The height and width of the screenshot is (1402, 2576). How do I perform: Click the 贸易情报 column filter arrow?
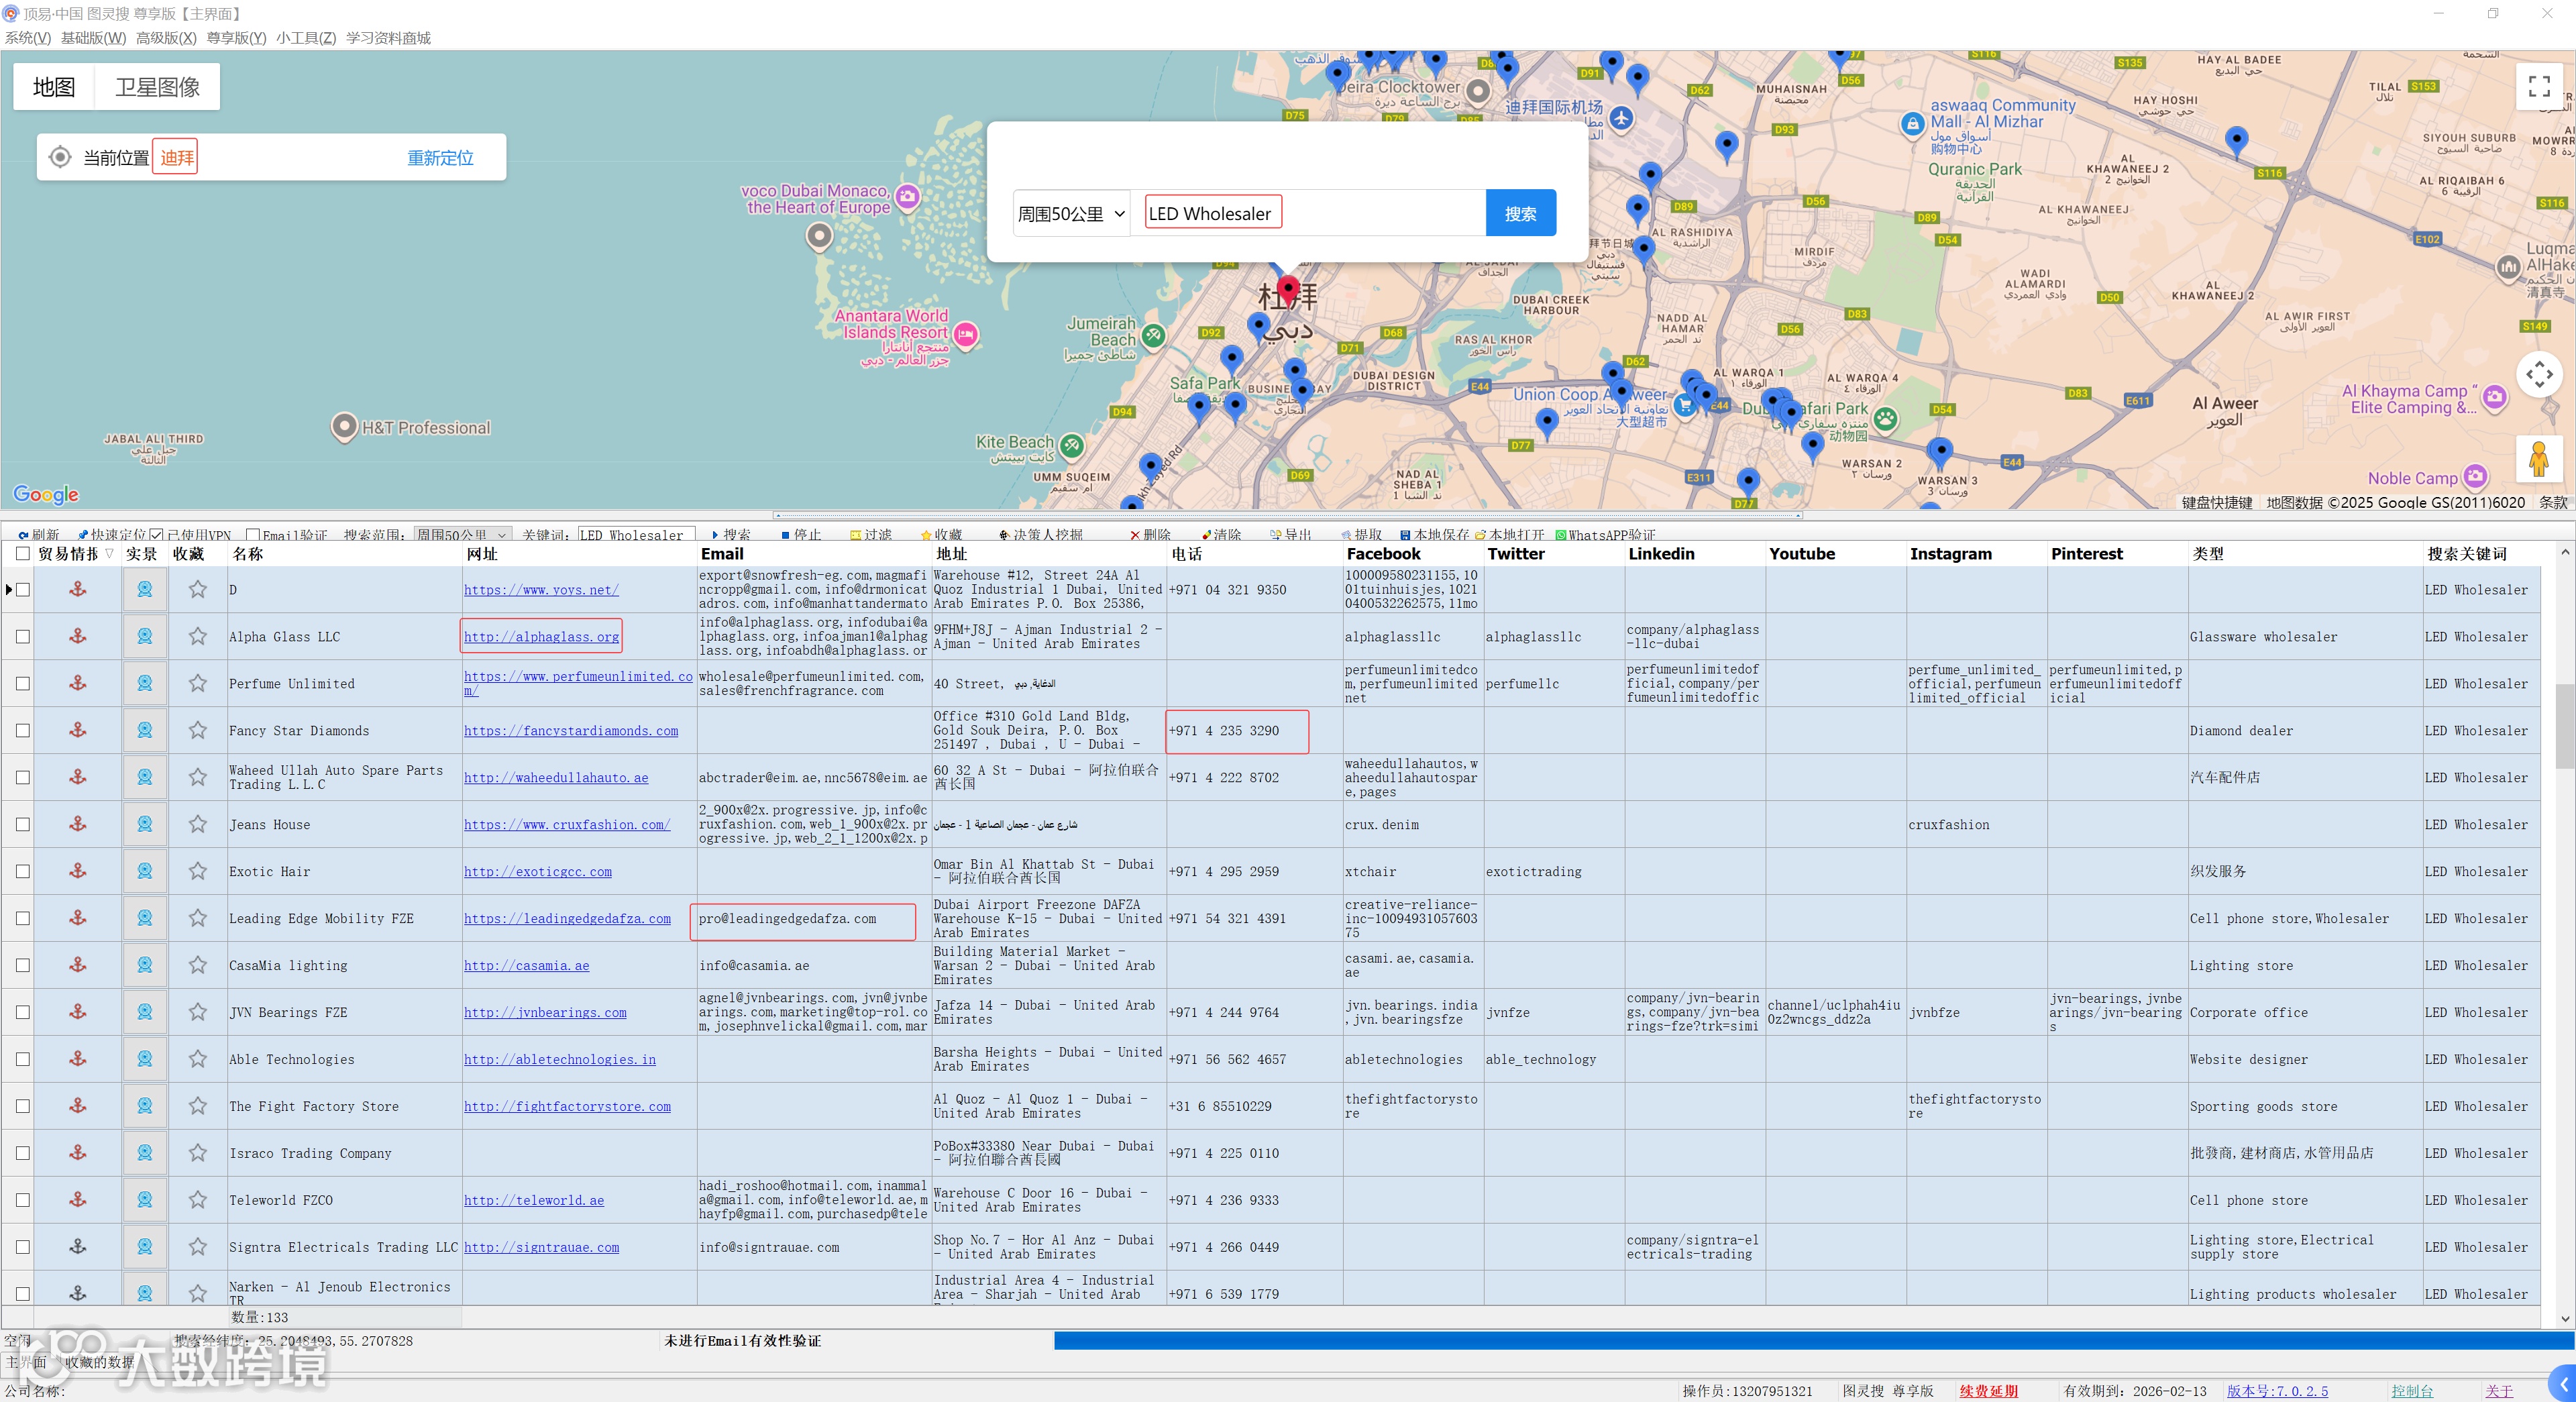109,553
